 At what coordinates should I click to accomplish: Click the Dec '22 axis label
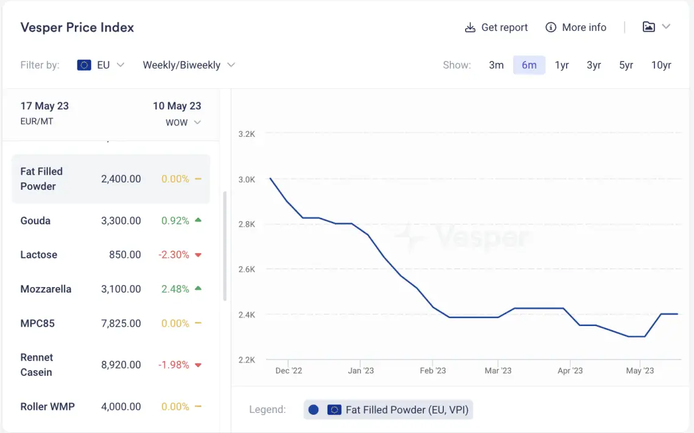coord(289,370)
